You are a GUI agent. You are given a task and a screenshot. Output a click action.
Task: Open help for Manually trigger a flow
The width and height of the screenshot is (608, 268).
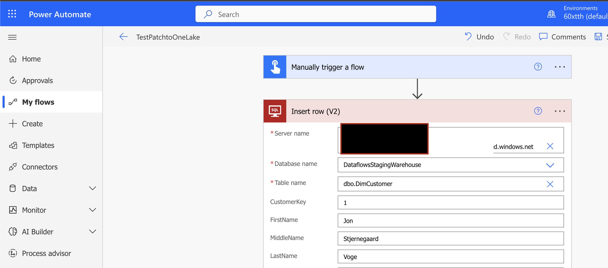coord(538,67)
